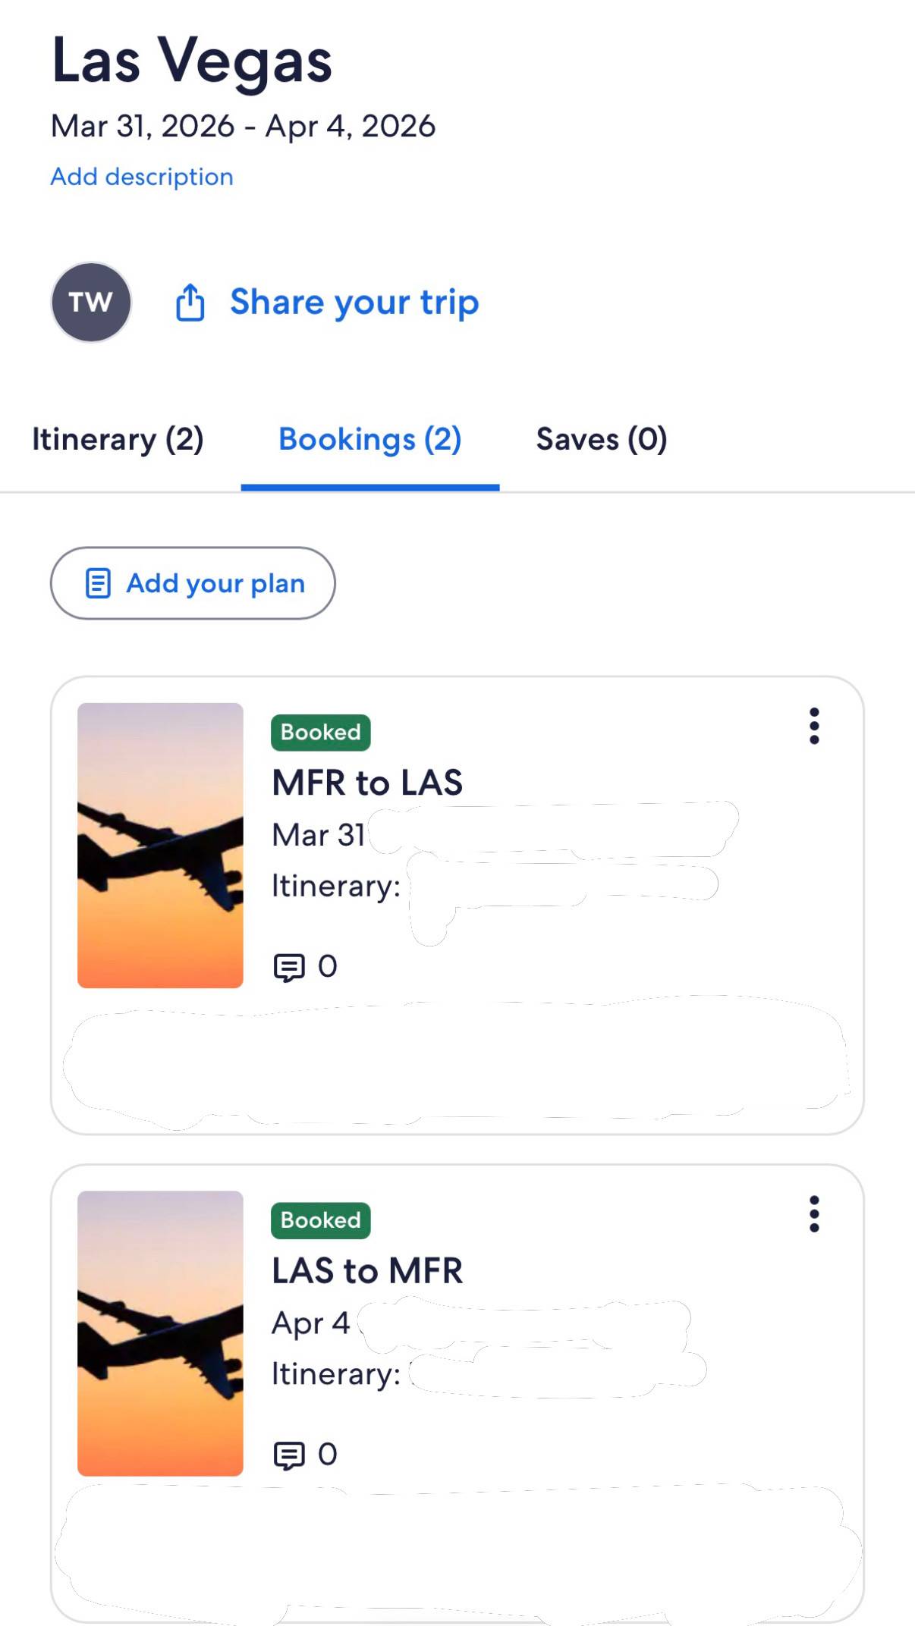Click the Las Vegas trip title
The width and height of the screenshot is (915, 1626).
click(x=192, y=61)
